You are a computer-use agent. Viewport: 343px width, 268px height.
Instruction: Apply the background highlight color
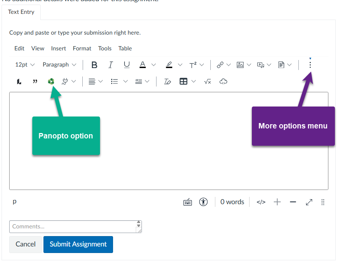pos(169,65)
